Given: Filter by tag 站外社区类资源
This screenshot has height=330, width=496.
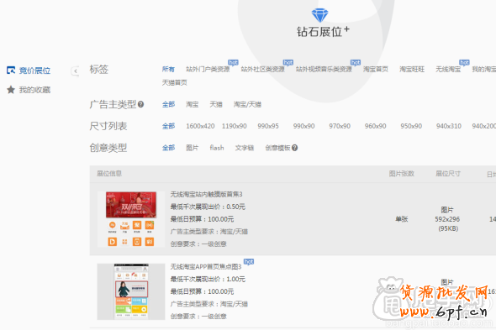Looking at the screenshot, I should pos(262,69).
